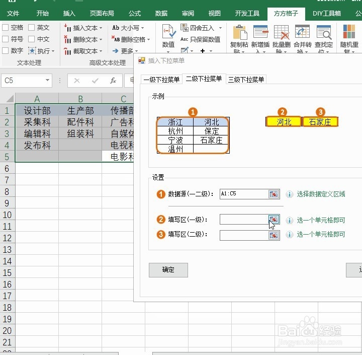Open the 合并转换 tool
The height and width of the screenshot is (355, 362).
pyautogui.click(x=303, y=39)
